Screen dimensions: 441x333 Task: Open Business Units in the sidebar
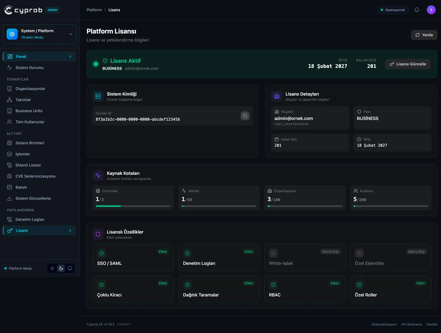(40, 111)
